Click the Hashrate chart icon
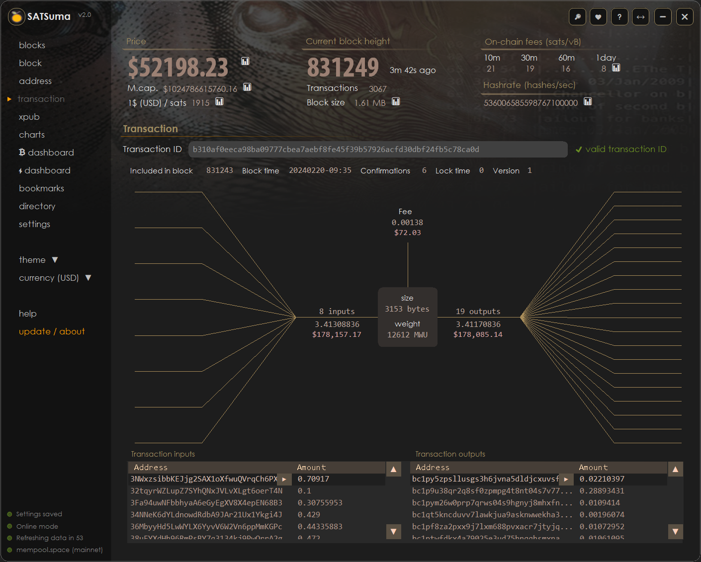The image size is (701, 562). (x=588, y=102)
